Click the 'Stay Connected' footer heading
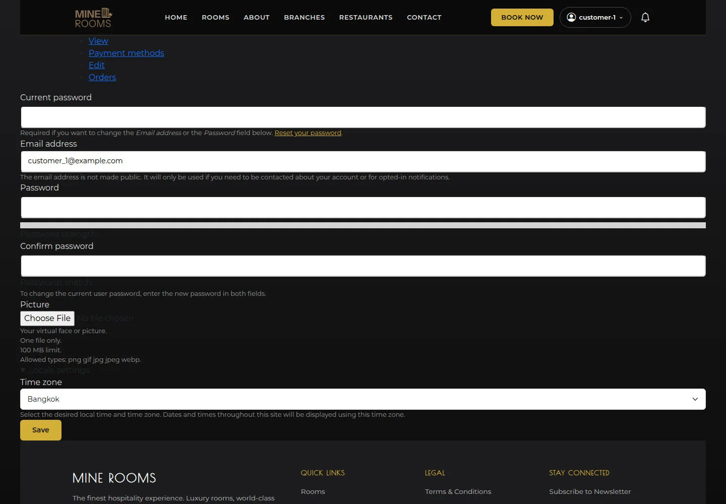726x504 pixels. [x=579, y=473]
